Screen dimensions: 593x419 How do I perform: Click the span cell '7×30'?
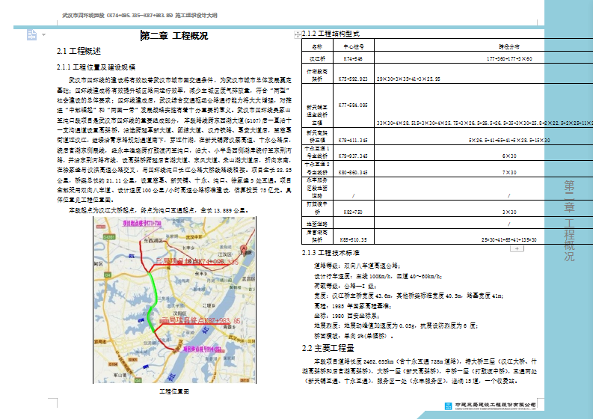point(509,172)
